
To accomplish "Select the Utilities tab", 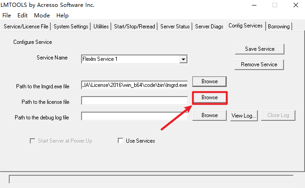I will point(101,27).
